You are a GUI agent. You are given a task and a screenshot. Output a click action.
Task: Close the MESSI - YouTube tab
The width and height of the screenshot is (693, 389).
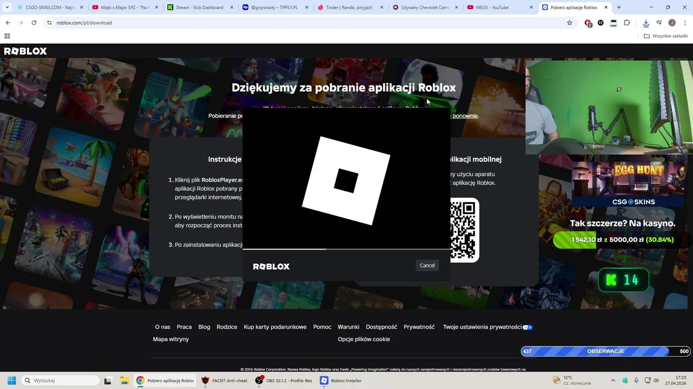tap(531, 8)
